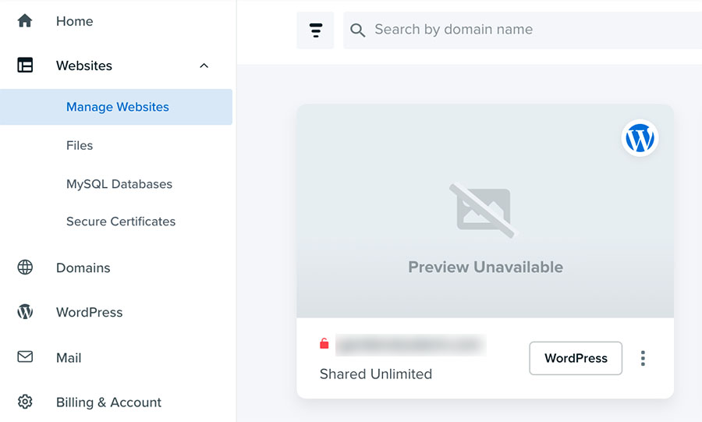Click the Preview Unavailable image placeholder

484,210
